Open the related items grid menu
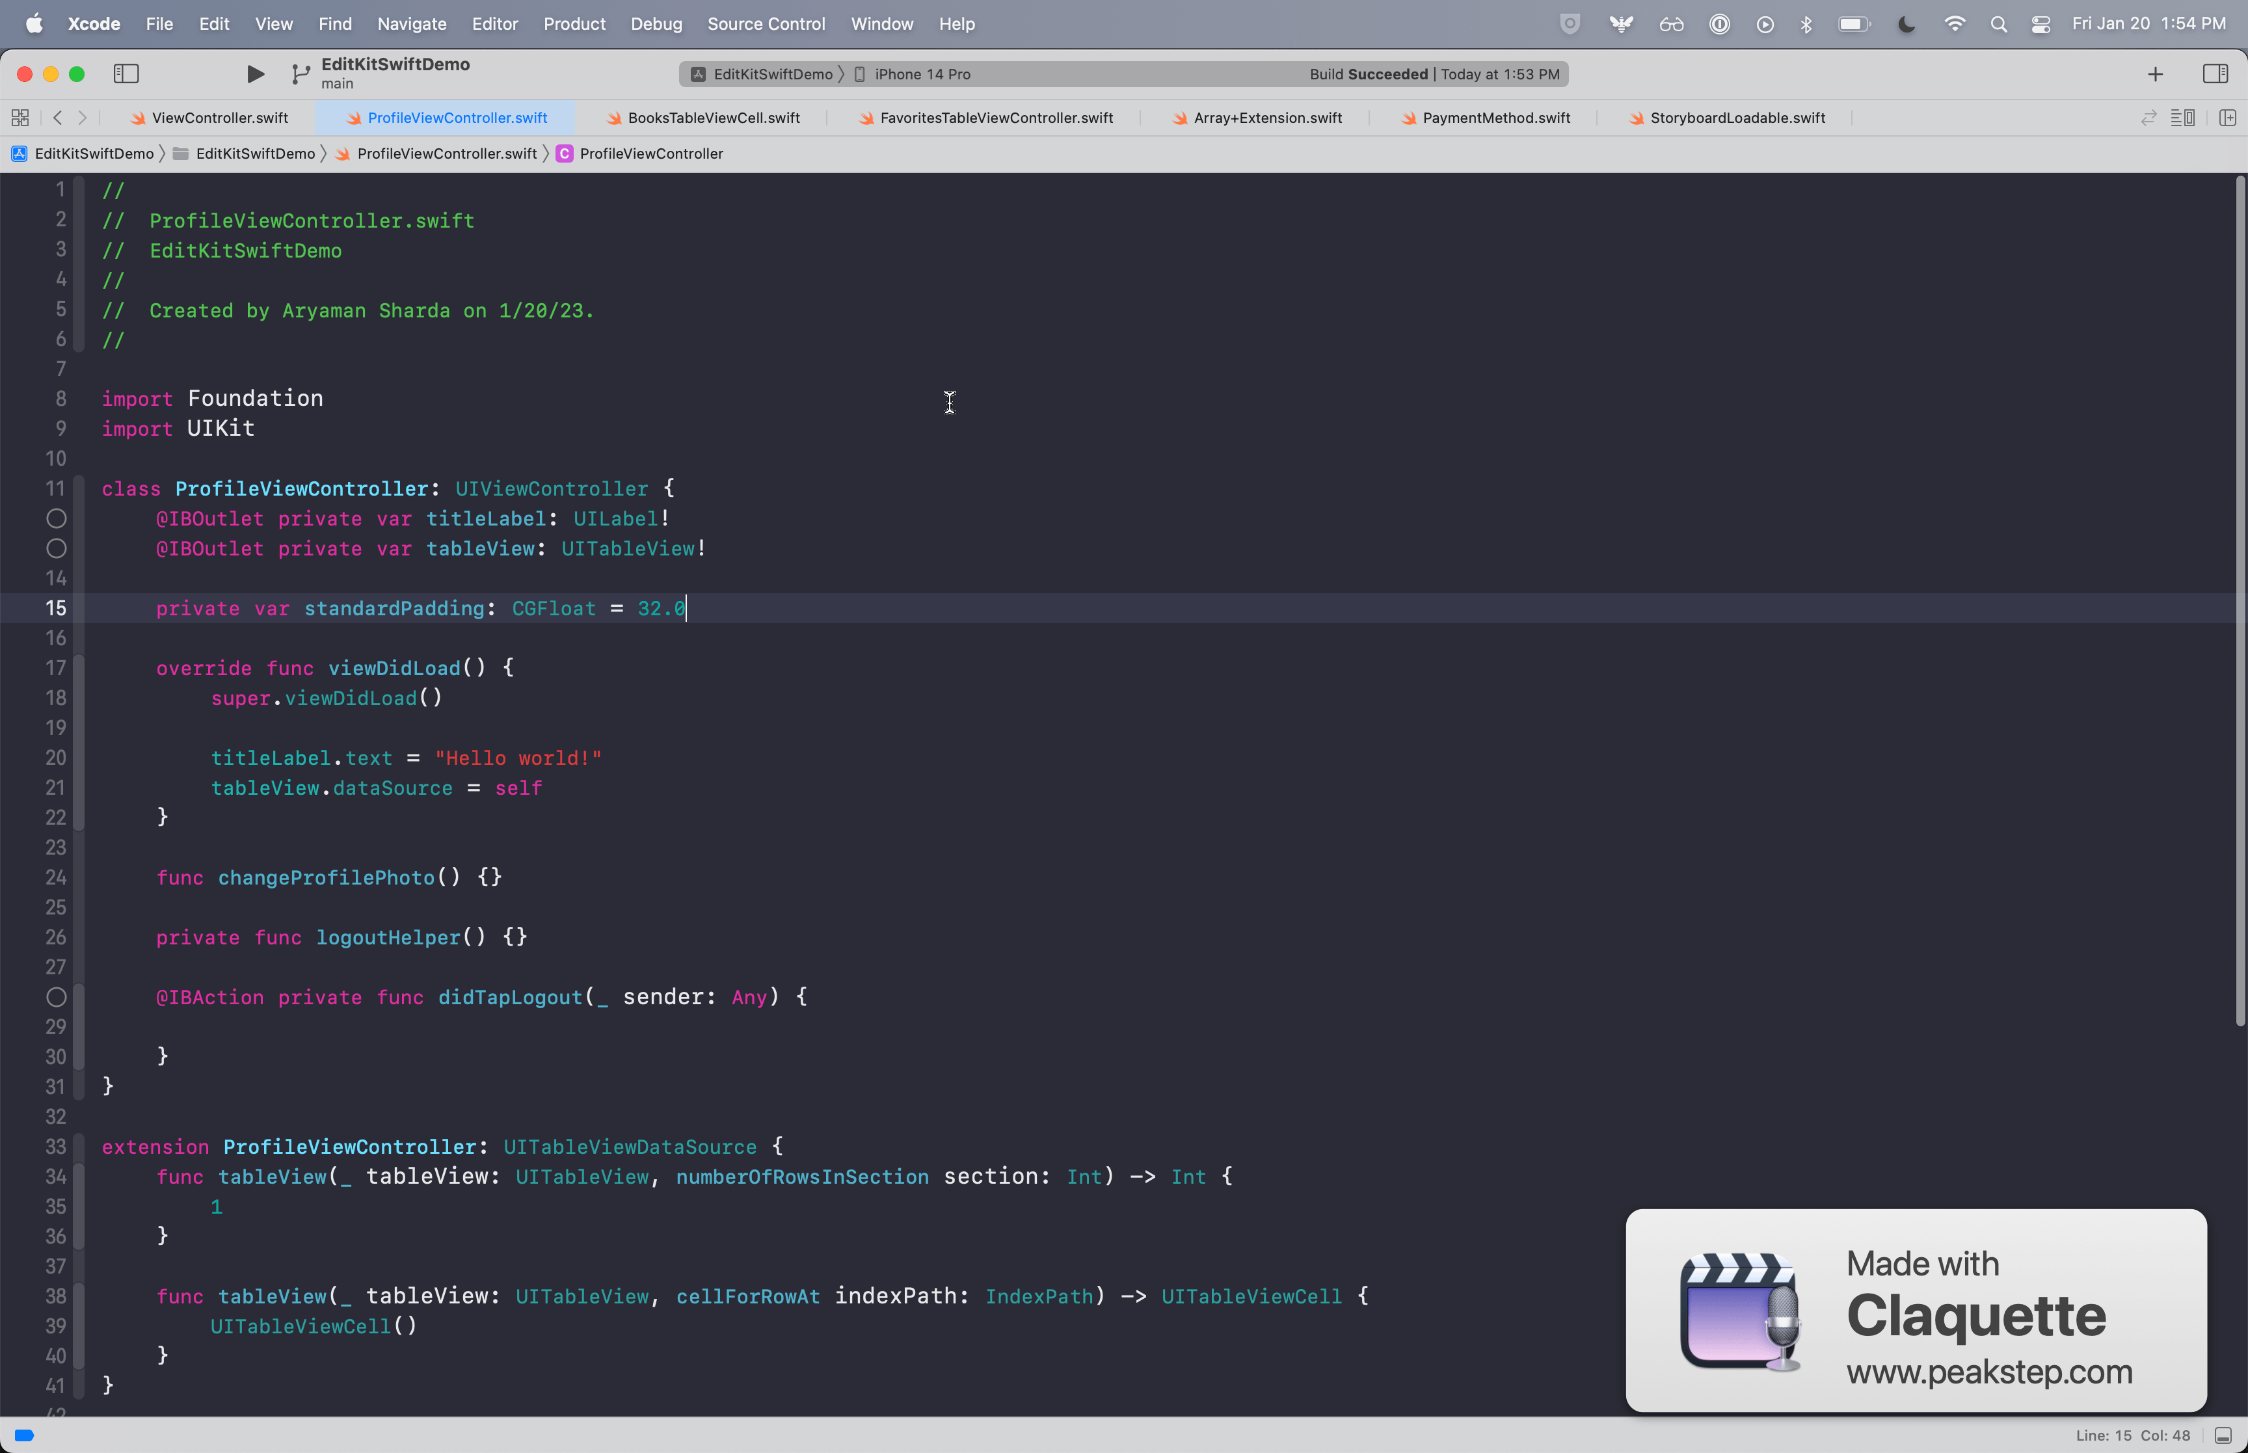The width and height of the screenshot is (2248, 1453). point(20,118)
